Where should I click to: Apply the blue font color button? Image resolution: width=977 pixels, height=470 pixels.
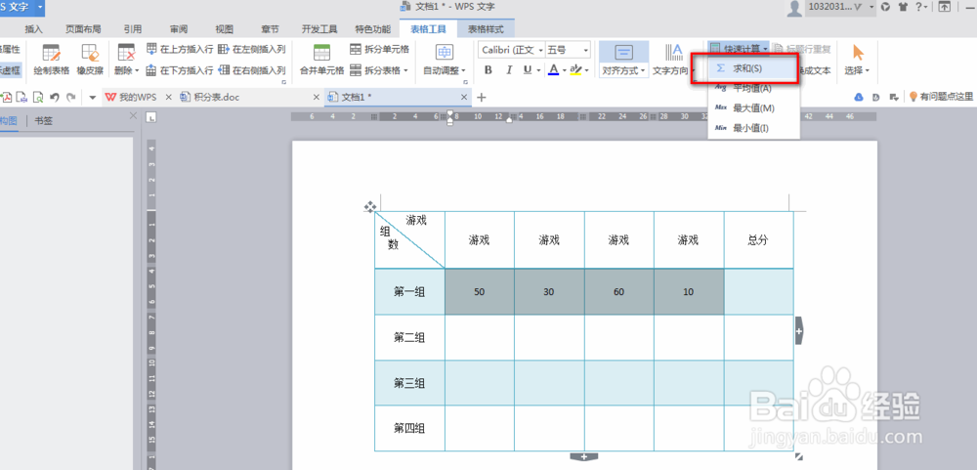tap(553, 70)
